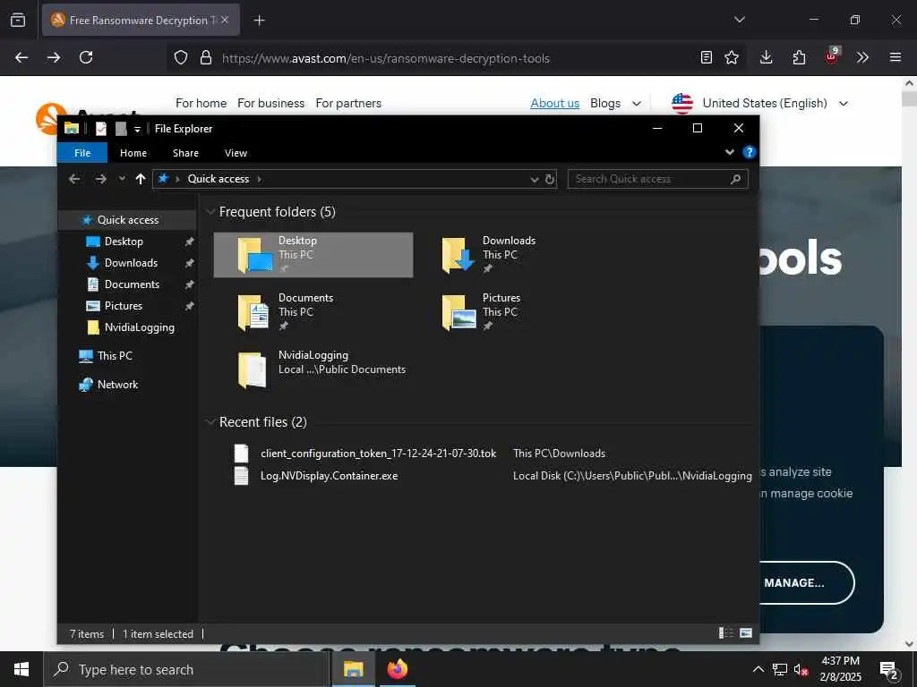
Task: Click For partners link on Avast site
Action: point(348,104)
